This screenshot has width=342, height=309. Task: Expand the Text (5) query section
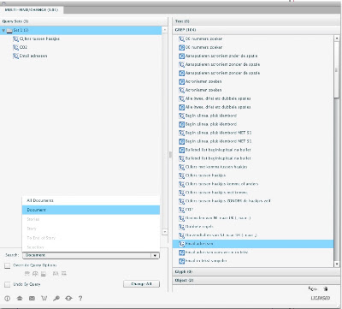tap(256, 21)
